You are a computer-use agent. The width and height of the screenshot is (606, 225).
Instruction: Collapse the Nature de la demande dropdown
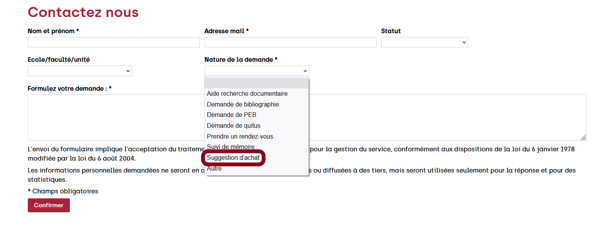coord(256,71)
